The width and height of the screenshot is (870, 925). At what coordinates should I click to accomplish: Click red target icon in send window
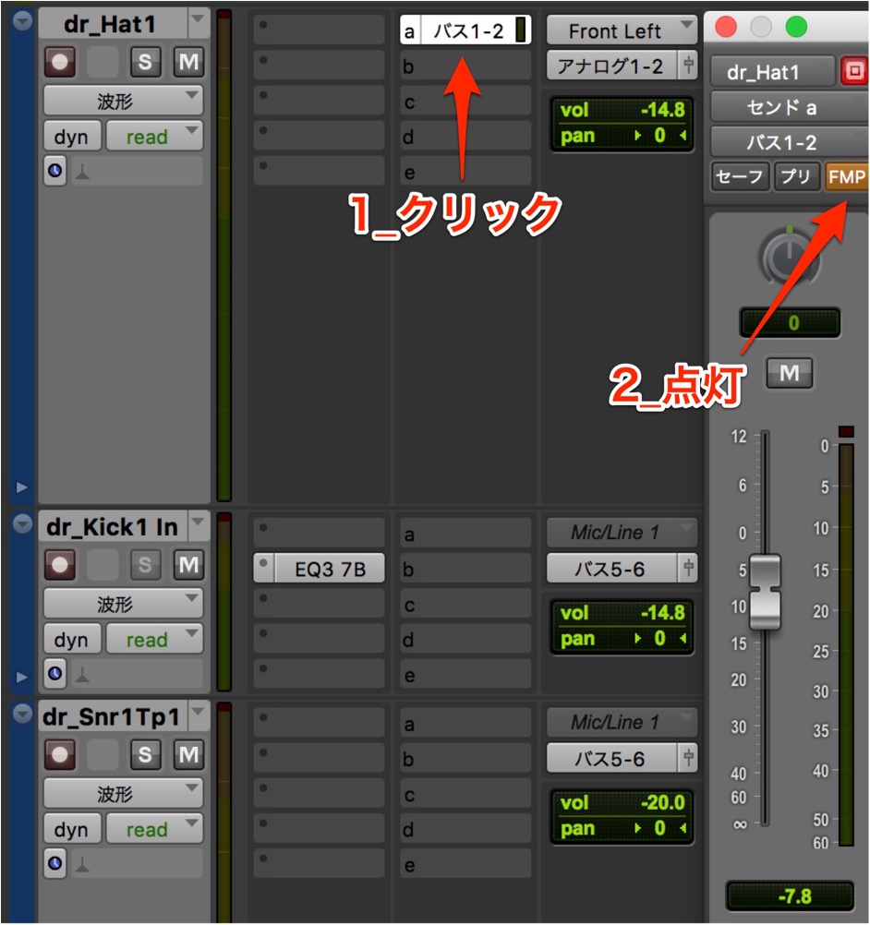coord(854,71)
